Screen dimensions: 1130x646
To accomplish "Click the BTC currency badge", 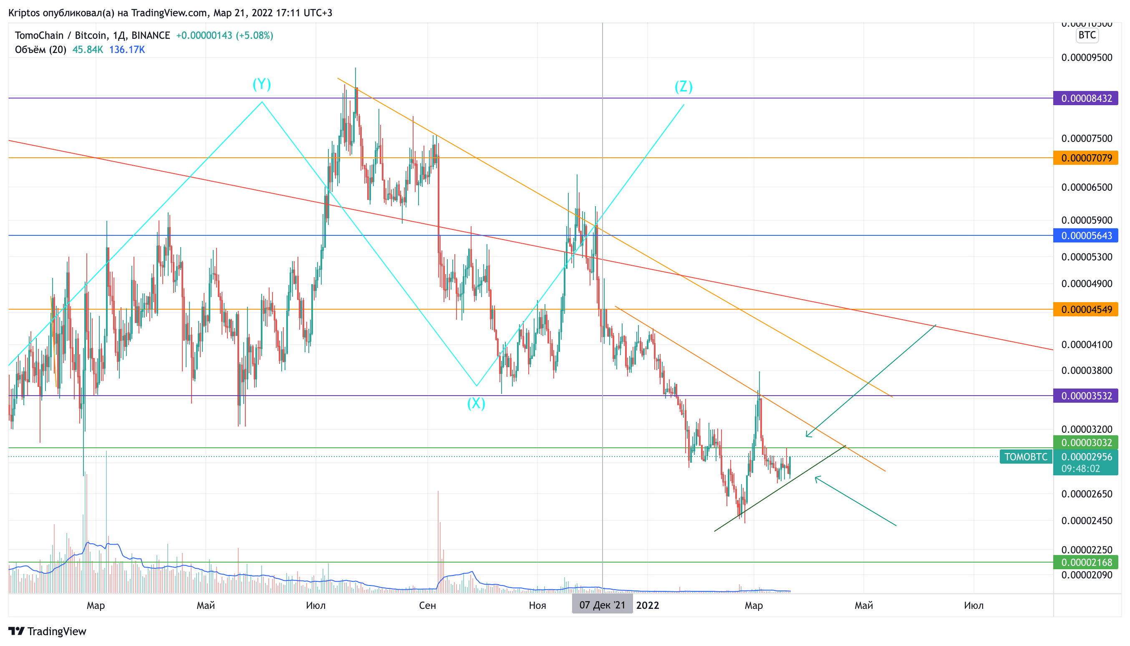I will 1087,35.
